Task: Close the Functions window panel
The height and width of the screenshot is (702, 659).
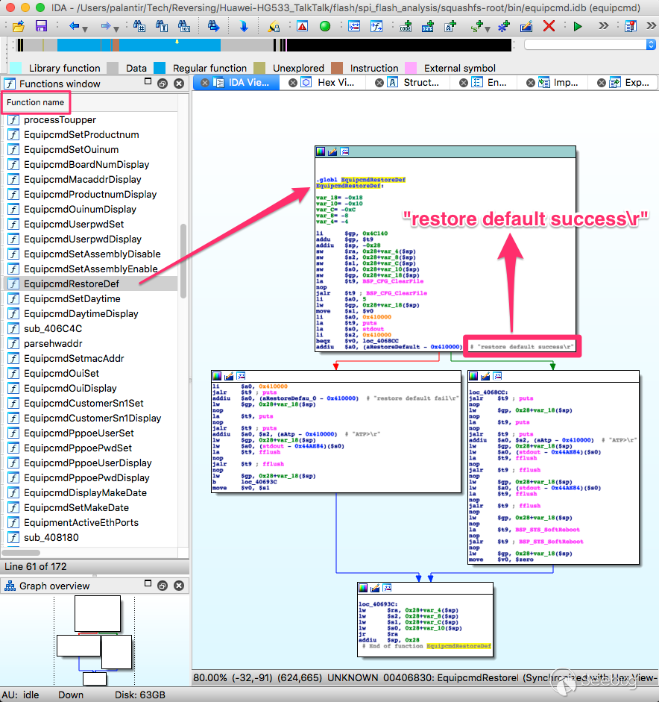Action: coord(179,84)
